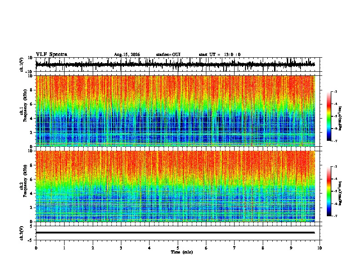Click the "7" minute tick label
360x278 pixels.
(235, 248)
